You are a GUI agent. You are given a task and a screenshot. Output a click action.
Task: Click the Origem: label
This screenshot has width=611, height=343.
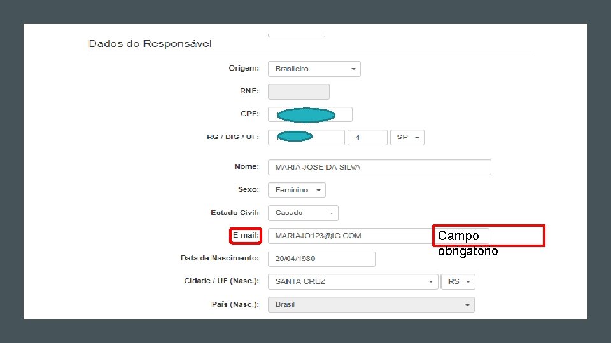click(244, 68)
